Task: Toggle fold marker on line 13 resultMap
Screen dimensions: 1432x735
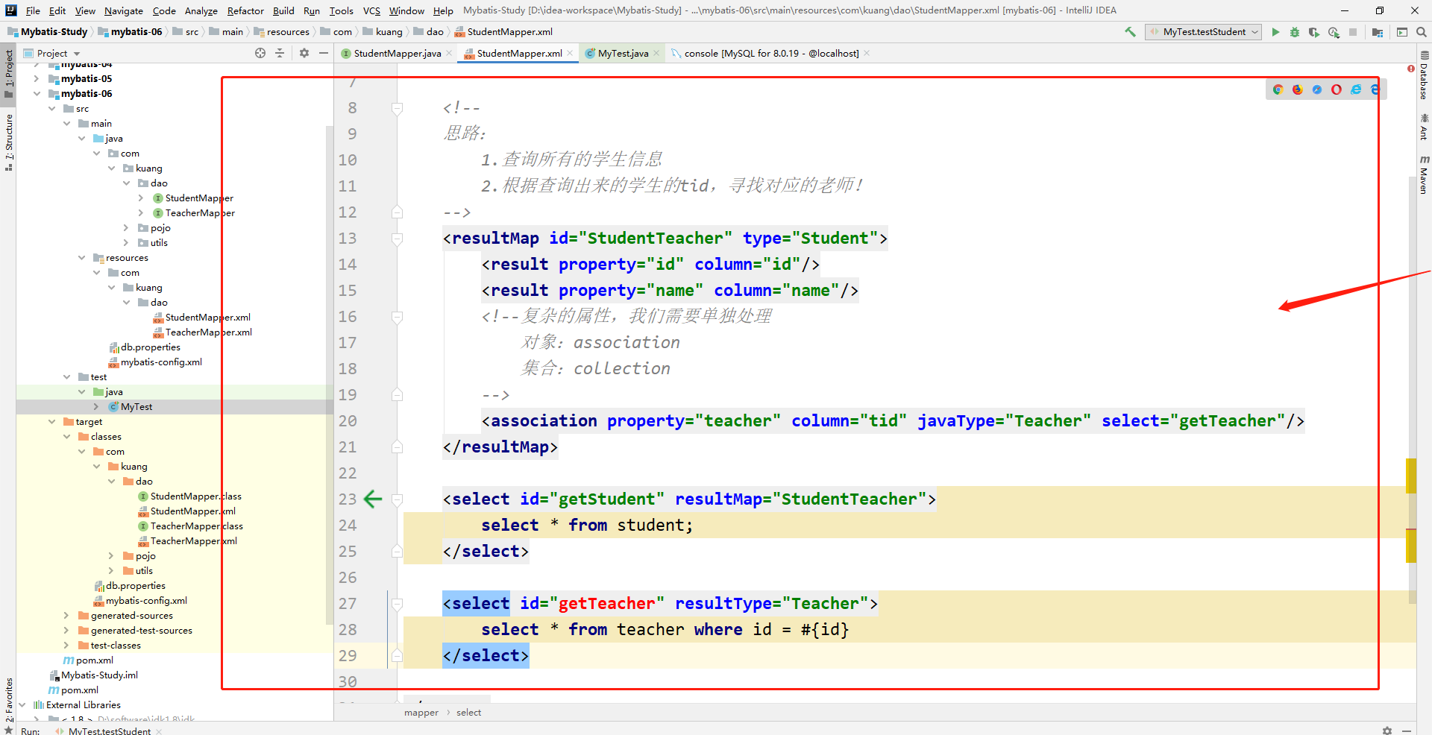Action: (x=397, y=239)
